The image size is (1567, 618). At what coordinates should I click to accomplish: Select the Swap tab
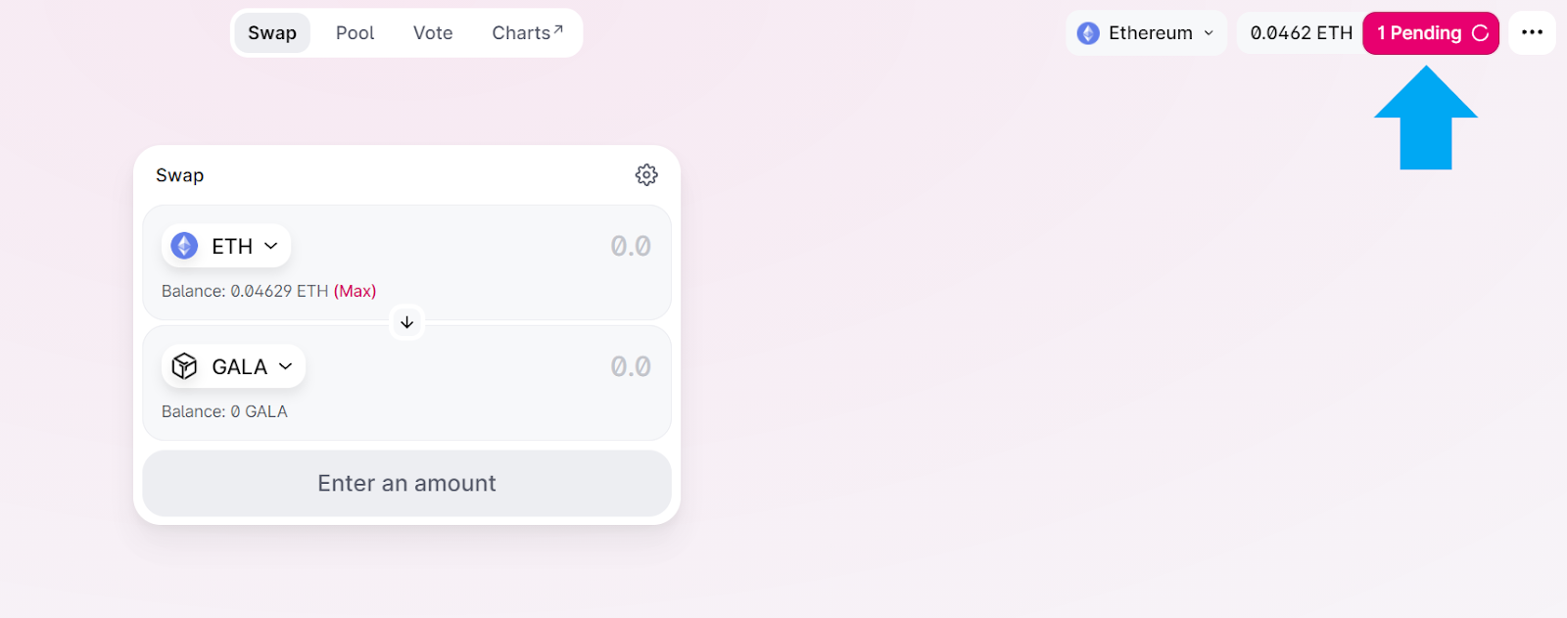[272, 33]
